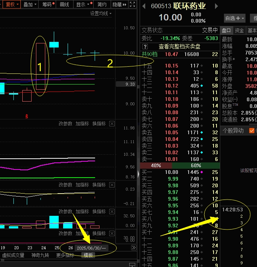Go to next stock with right arrow
257x267 pixels.
tap(216, 6)
